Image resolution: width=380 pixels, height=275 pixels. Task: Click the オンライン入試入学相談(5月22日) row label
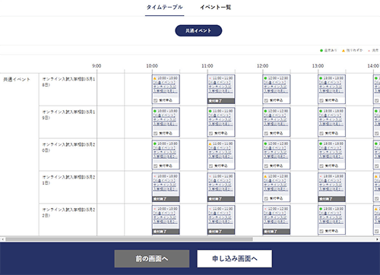pos(68,213)
